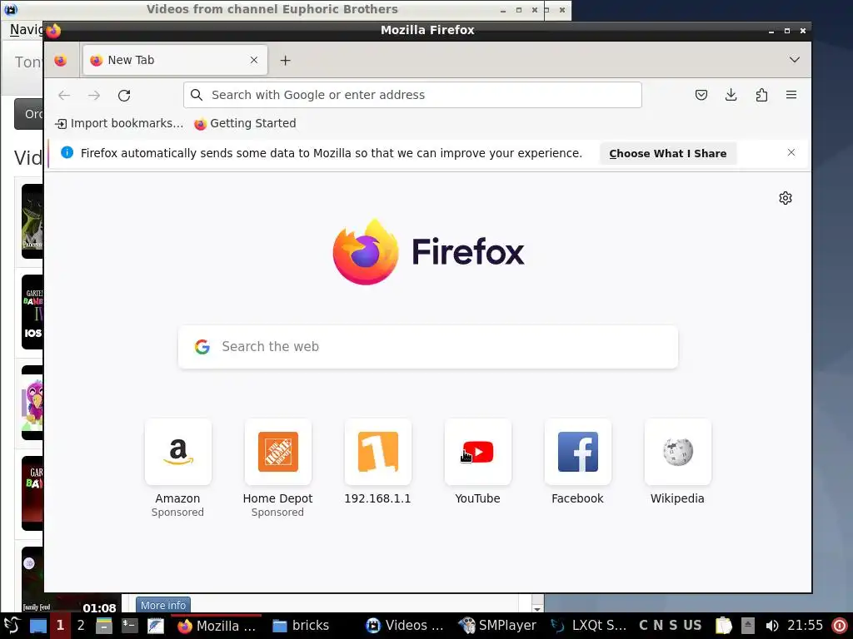Activate the LXQt S... taskbar entry
Viewport: 853px width, 639px height.
(590, 626)
